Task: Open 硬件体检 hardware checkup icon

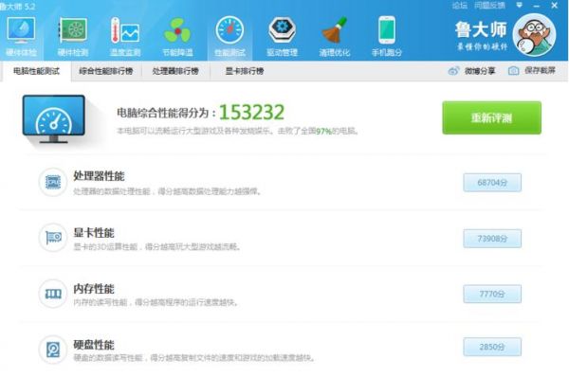Action: click(x=21, y=31)
